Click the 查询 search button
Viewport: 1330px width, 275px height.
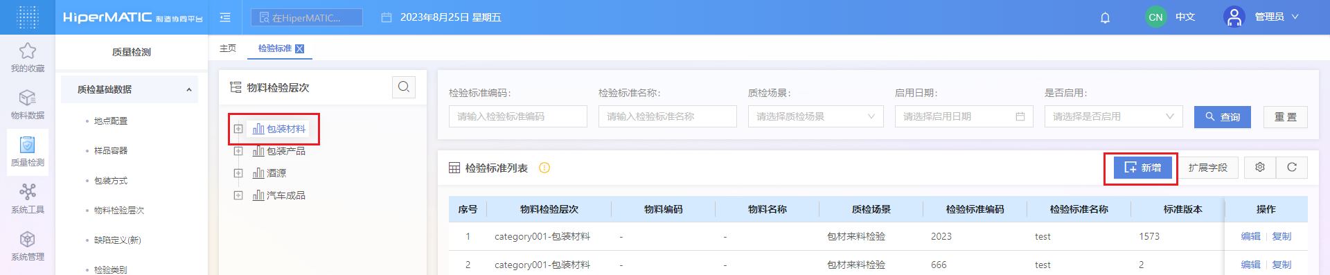pyautogui.click(x=1223, y=117)
